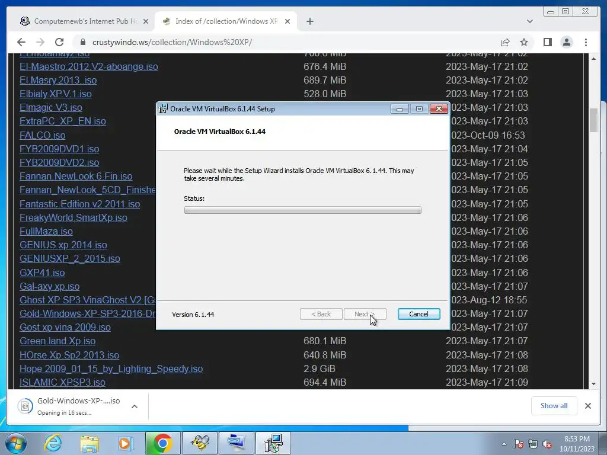Open the keyboard icon taskbar app
This screenshot has width=607, height=455.
236,443
